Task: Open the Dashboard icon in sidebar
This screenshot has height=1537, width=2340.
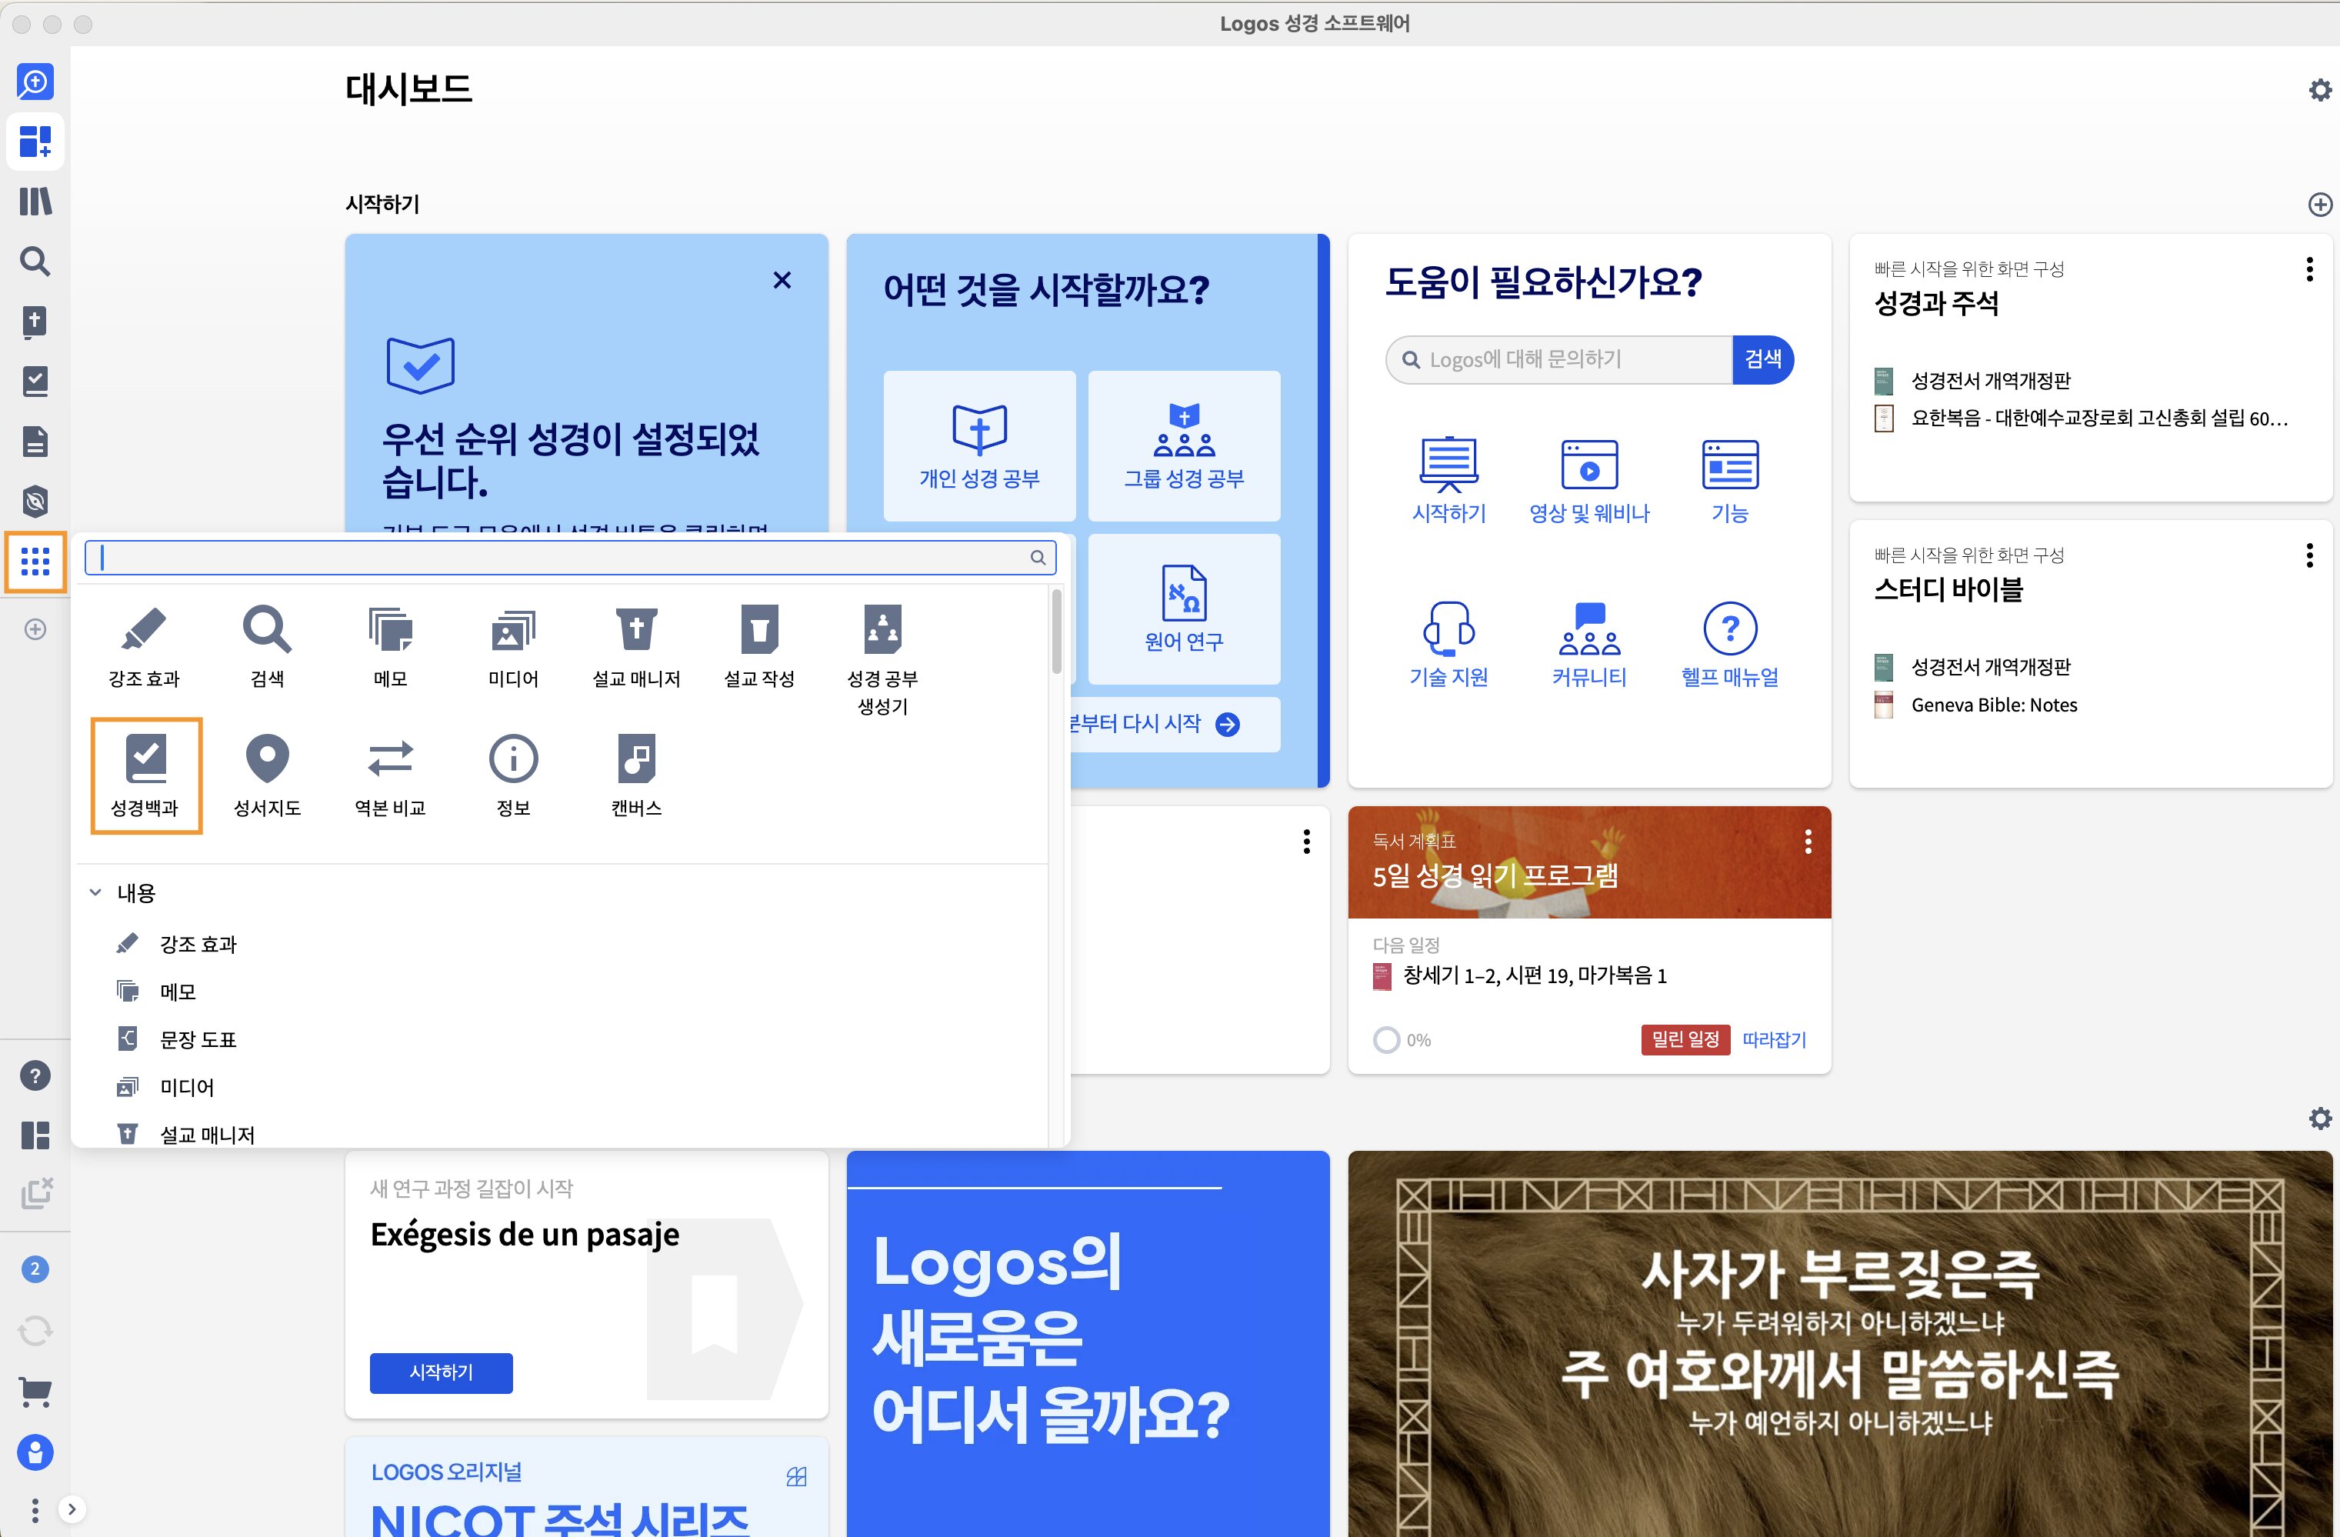Action: 35,141
